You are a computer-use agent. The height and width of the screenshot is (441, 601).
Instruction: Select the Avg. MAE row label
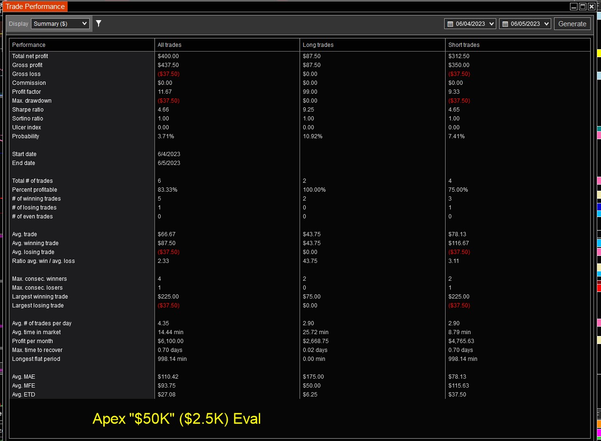click(23, 377)
